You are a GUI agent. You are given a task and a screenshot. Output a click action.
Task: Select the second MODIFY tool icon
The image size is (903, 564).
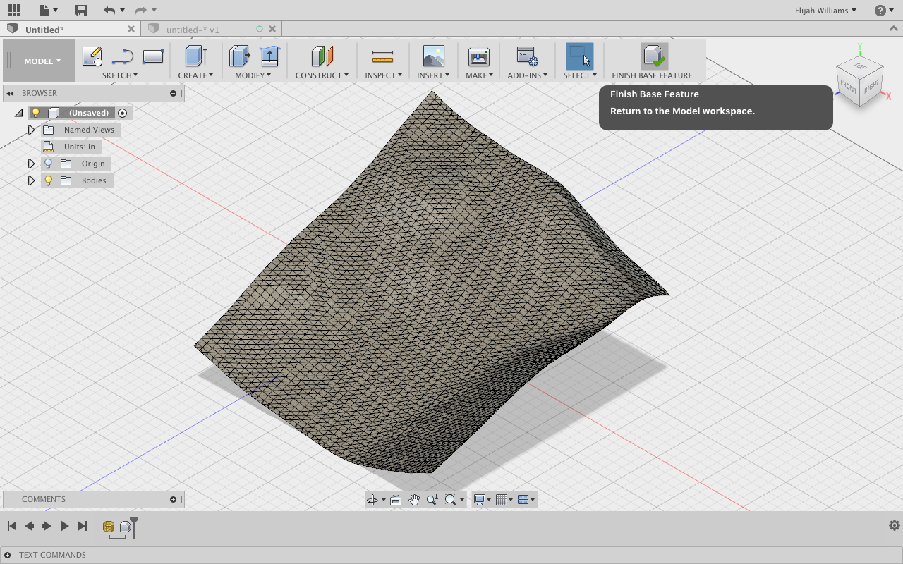coord(269,56)
